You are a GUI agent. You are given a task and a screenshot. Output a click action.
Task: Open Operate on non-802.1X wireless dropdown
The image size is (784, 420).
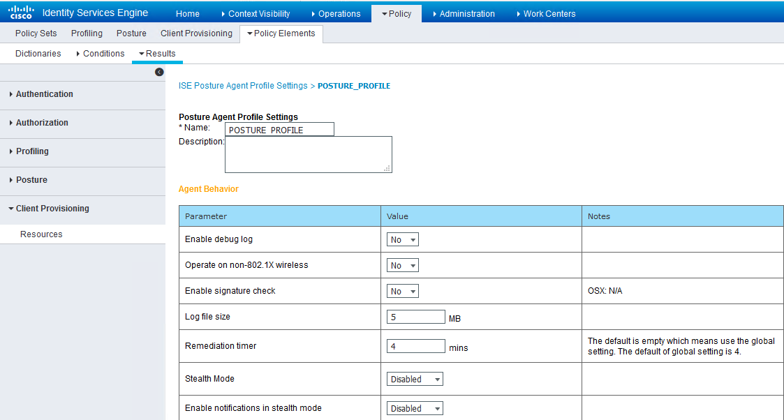pos(403,266)
